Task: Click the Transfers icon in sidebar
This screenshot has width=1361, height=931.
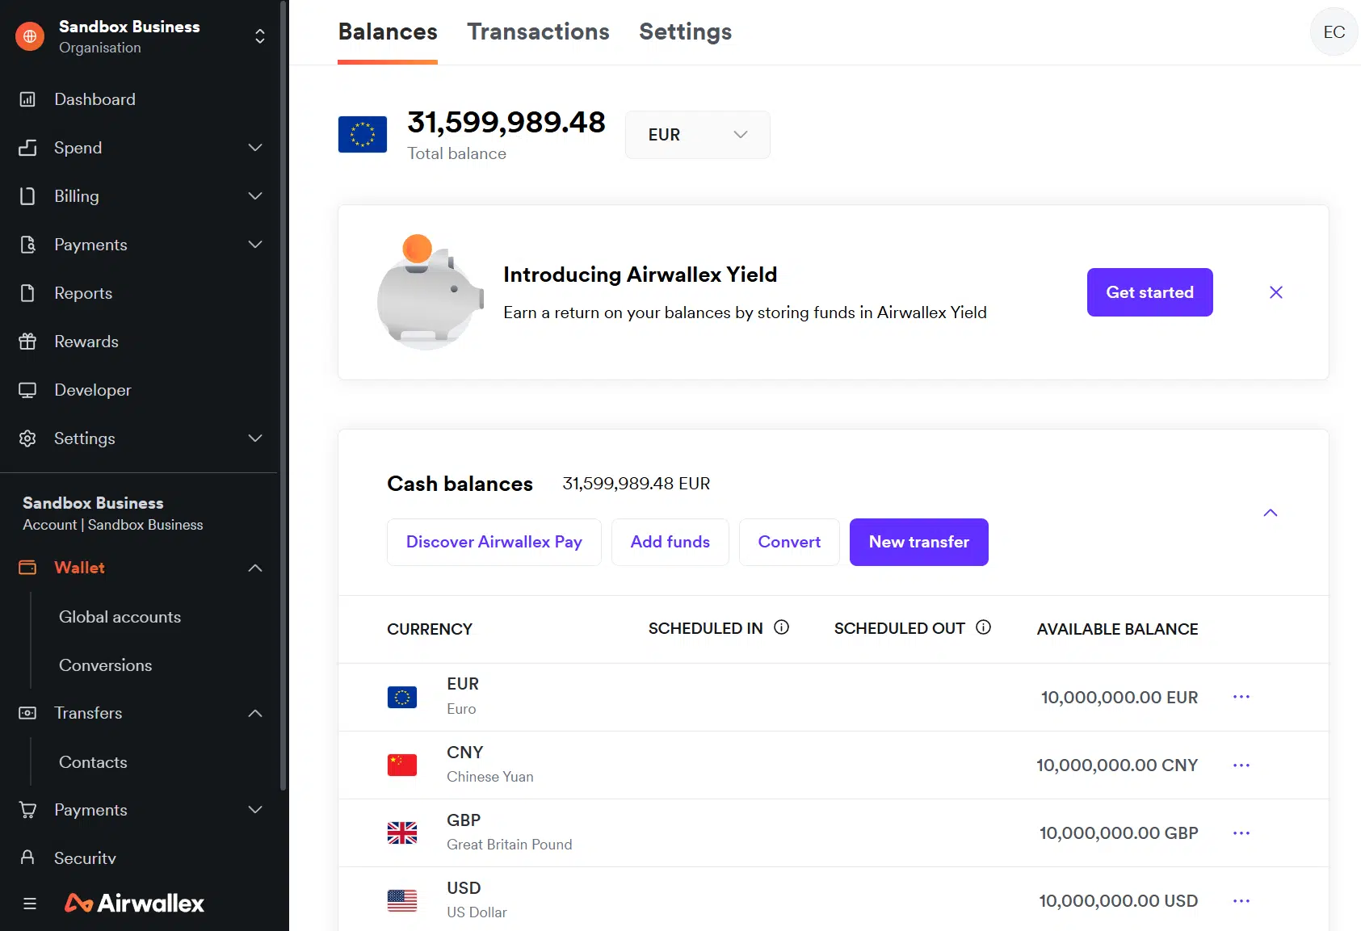Action: coord(27,713)
